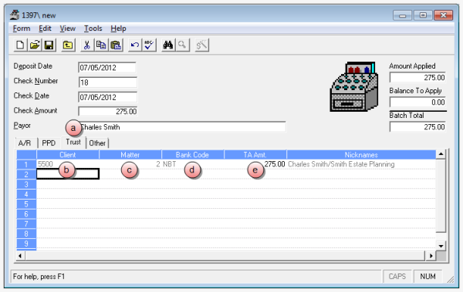Screen dimensions: 463x292
Task: Click the Copy toolbar icon
Action: click(101, 45)
